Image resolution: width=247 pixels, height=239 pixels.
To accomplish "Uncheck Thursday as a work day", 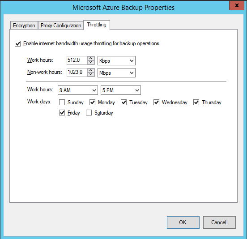I will point(196,102).
